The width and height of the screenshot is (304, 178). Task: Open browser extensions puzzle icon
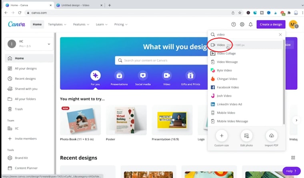tap(289, 13)
